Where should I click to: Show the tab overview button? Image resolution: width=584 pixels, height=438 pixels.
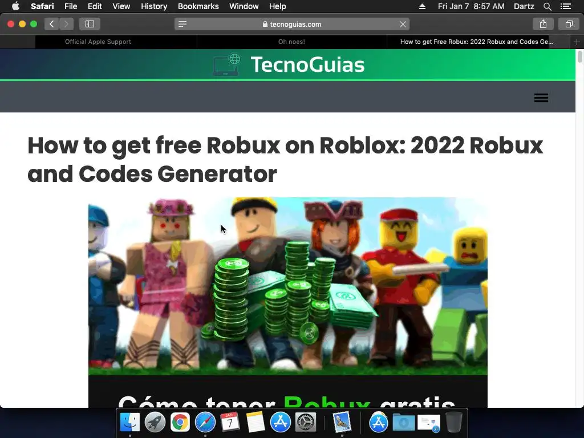coord(569,24)
